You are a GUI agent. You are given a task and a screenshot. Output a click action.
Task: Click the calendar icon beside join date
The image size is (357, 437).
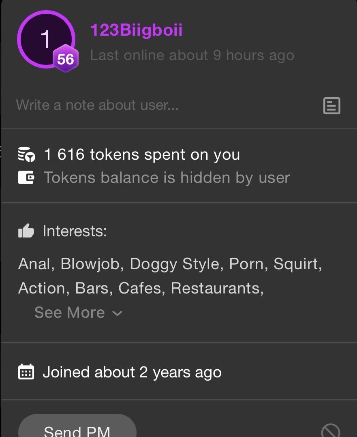(26, 372)
